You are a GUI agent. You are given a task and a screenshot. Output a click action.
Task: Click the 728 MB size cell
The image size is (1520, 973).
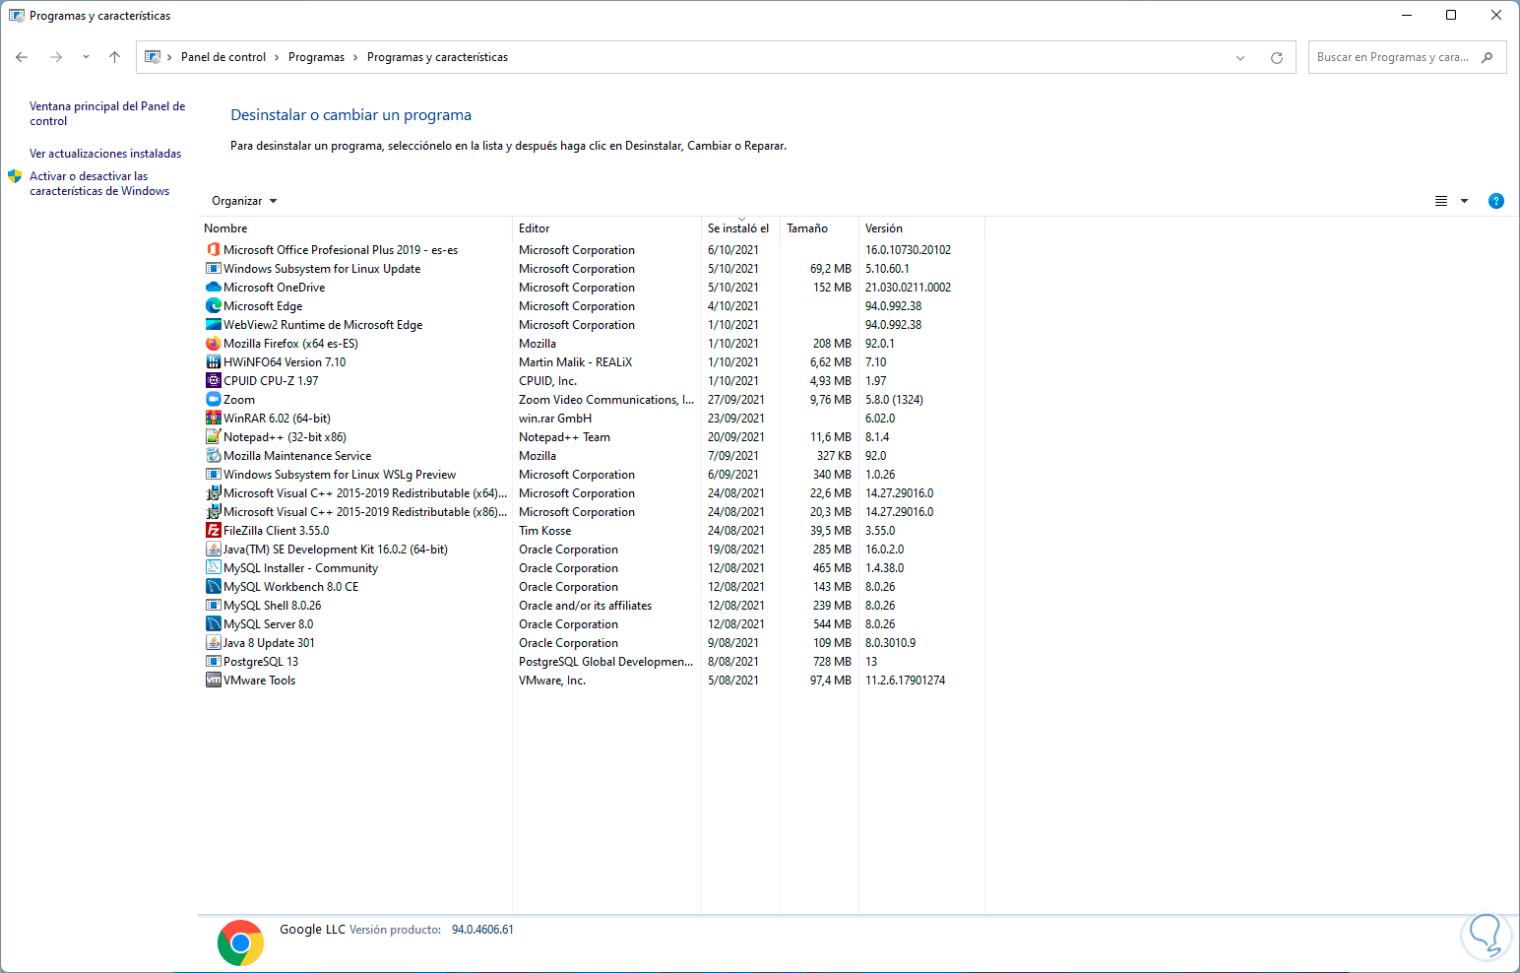(832, 662)
